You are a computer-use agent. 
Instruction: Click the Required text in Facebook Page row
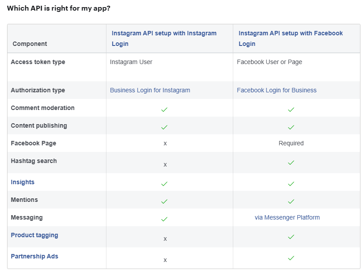(x=291, y=143)
